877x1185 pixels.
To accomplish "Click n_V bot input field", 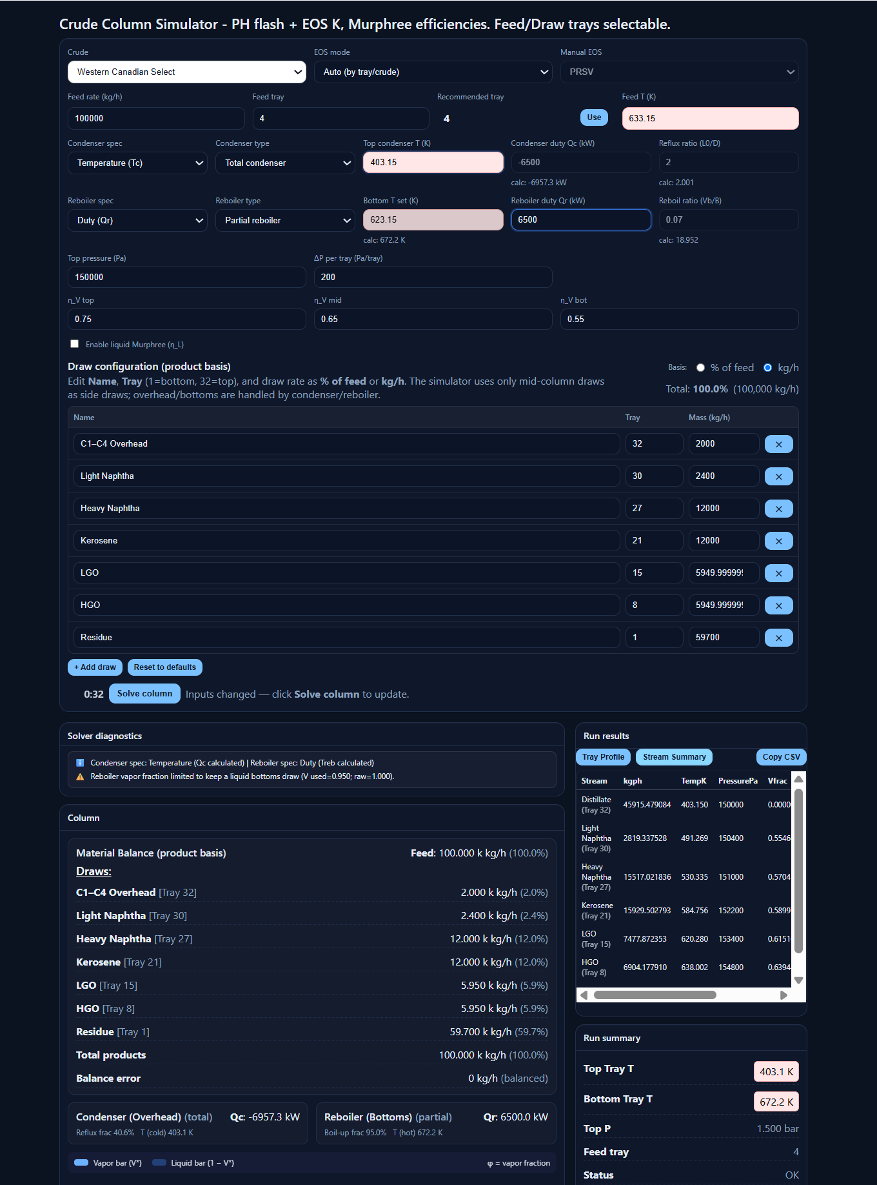I will [680, 319].
